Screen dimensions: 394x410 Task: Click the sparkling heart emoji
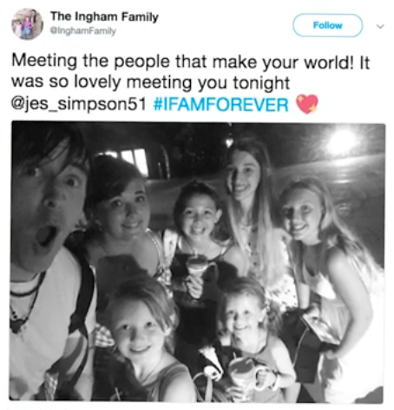point(307,104)
